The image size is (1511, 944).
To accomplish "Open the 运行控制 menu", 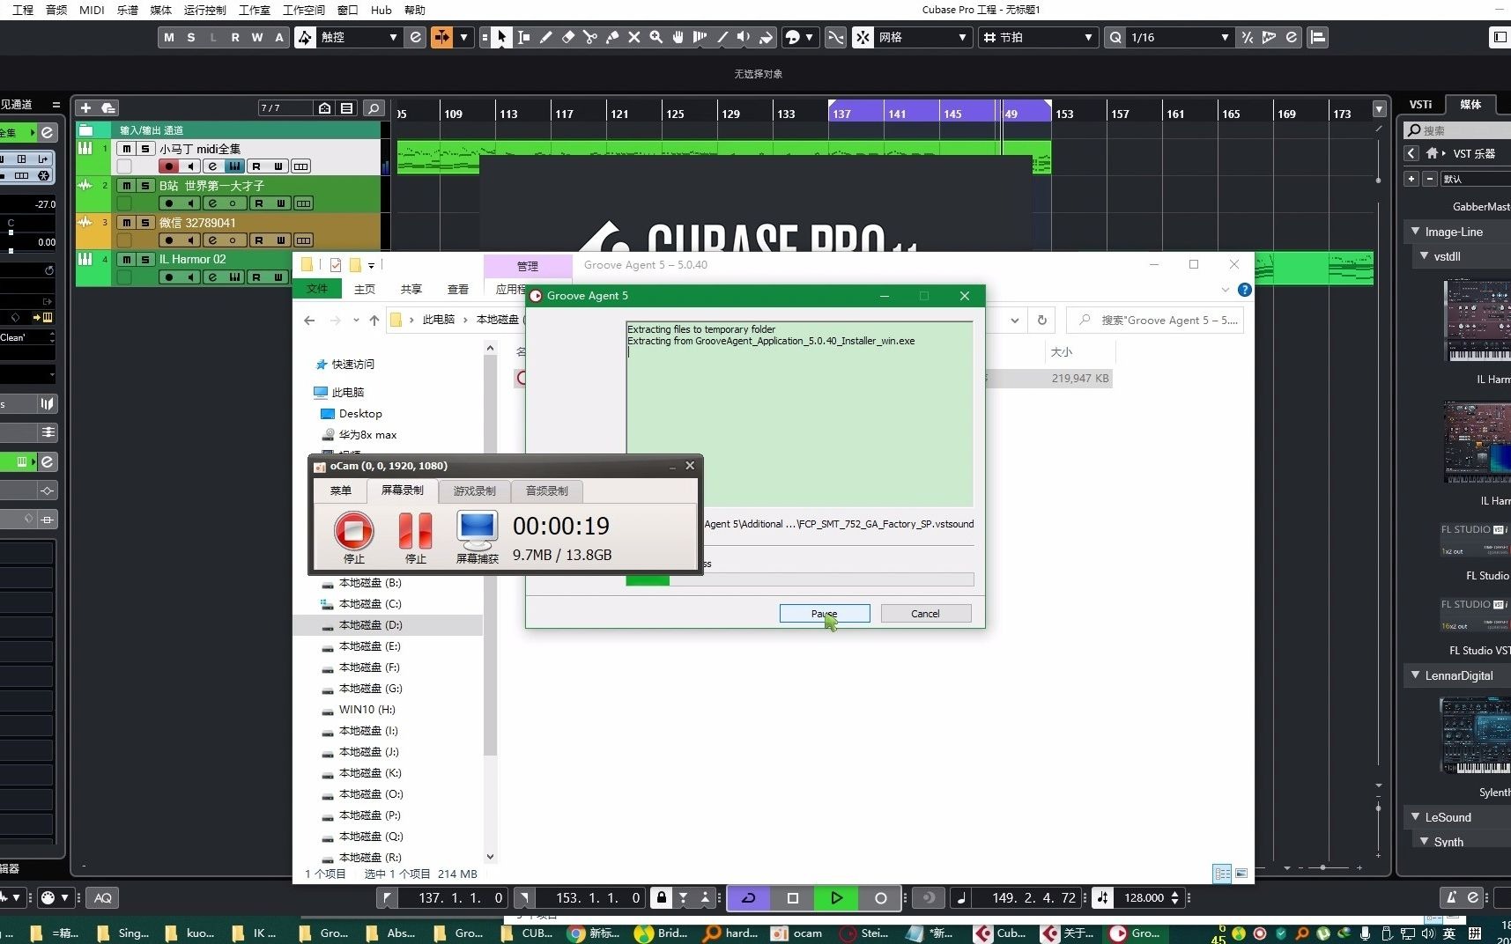I will (x=204, y=10).
